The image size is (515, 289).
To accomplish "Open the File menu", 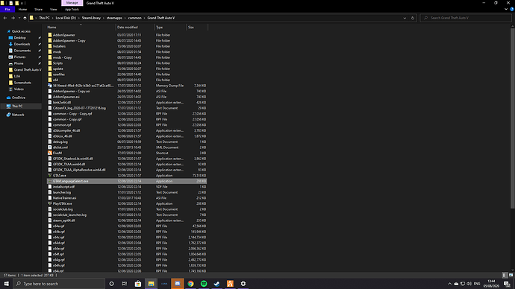I will (7, 10).
